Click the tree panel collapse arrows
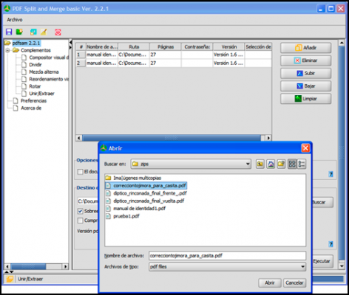The width and height of the screenshot is (349, 295). (x=70, y=44)
